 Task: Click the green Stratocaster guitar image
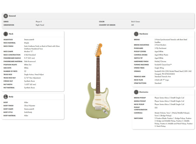click(98, 81)
